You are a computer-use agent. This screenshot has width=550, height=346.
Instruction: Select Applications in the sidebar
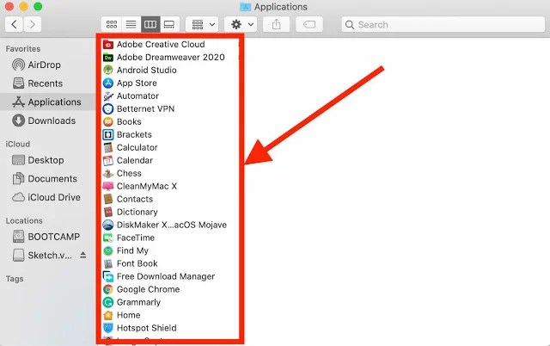click(47, 102)
